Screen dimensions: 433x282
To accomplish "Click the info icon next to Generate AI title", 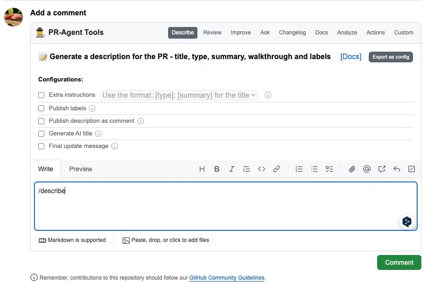I will [98, 134].
